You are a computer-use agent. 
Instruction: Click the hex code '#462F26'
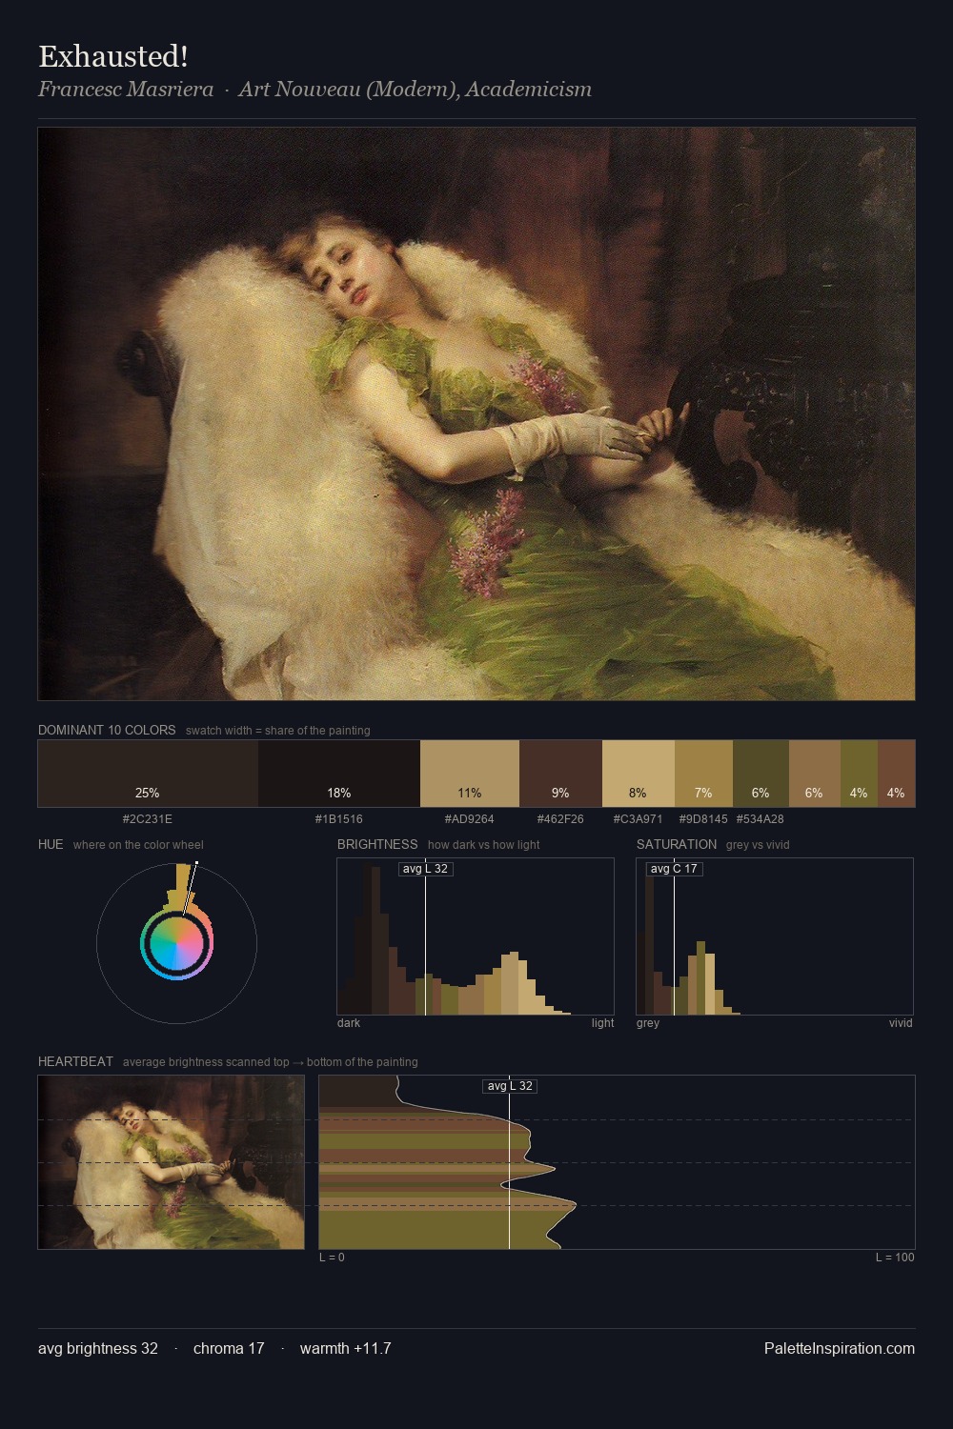560,819
